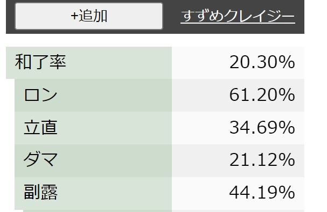Select the 和了率 row header
327x212 pixels.
click(x=40, y=62)
